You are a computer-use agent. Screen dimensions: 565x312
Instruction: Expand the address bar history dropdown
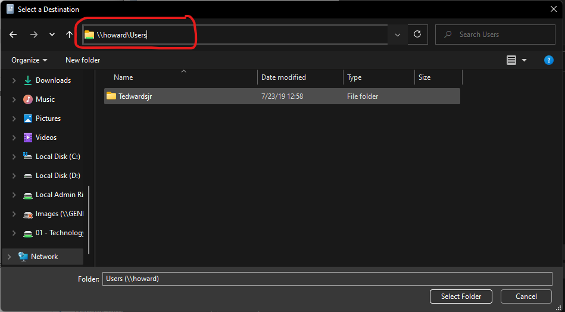point(398,35)
